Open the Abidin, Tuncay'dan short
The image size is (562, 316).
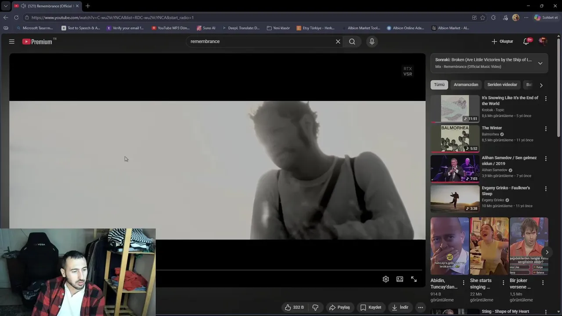click(x=450, y=246)
